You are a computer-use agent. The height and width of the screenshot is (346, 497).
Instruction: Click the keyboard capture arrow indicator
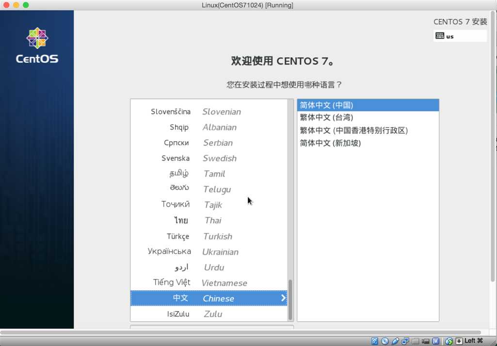459,341
